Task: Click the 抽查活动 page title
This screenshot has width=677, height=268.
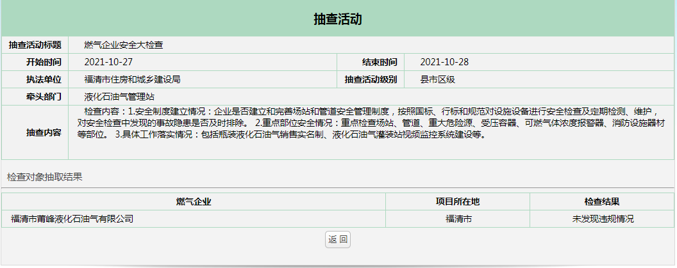Action: (x=338, y=19)
